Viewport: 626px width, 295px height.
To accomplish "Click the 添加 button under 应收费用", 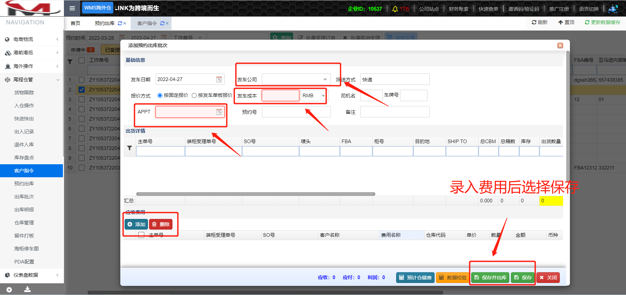I will tap(136, 224).
